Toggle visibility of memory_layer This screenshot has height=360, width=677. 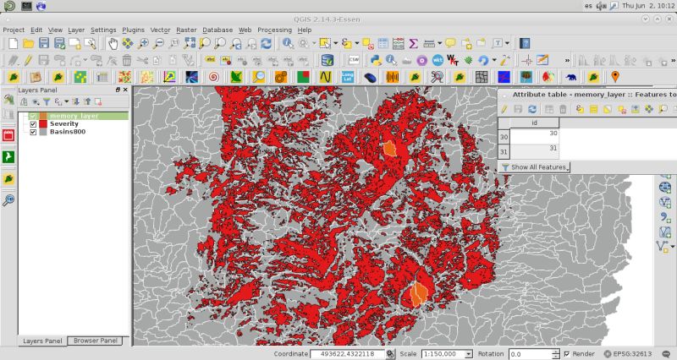tap(33, 116)
